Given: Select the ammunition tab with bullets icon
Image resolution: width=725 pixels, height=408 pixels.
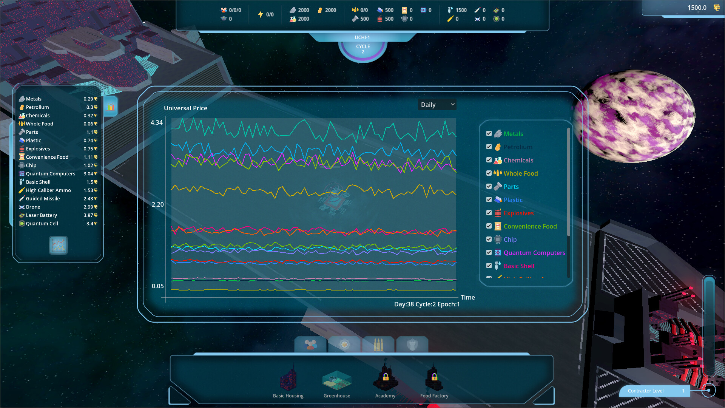Looking at the screenshot, I should tap(378, 345).
